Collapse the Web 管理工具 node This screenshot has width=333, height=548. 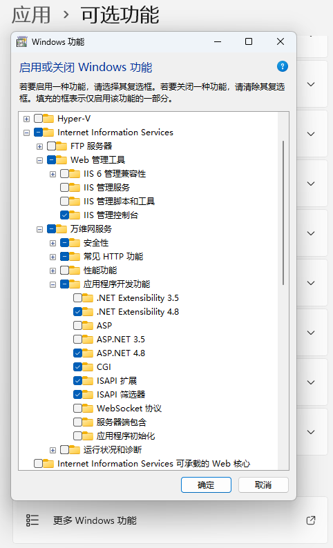tap(39, 160)
